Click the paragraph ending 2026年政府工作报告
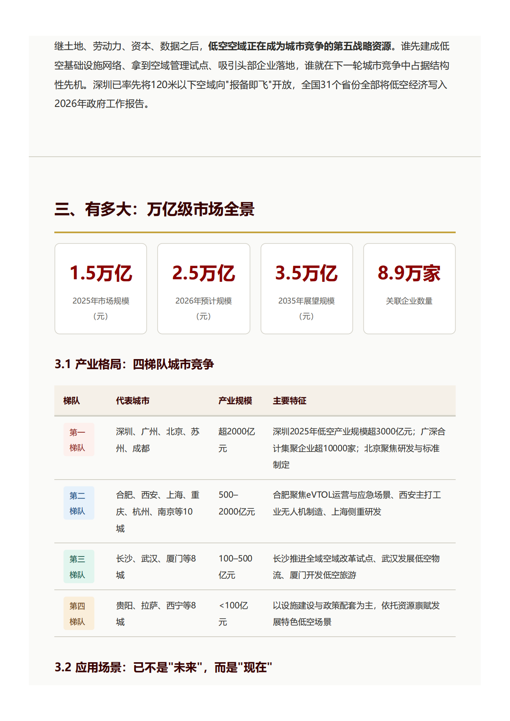The width and height of the screenshot is (510, 721). [252, 75]
